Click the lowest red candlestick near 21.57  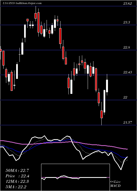coord(102,114)
